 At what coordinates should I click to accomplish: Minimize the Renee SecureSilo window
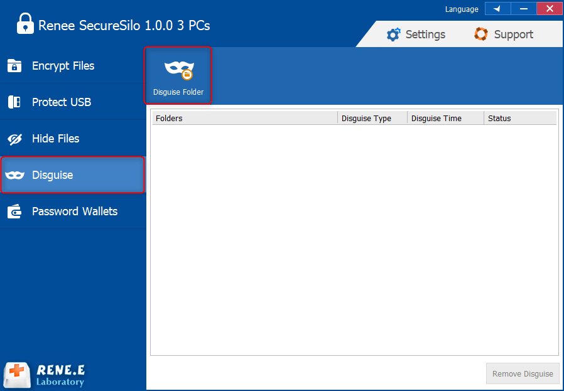pos(524,9)
